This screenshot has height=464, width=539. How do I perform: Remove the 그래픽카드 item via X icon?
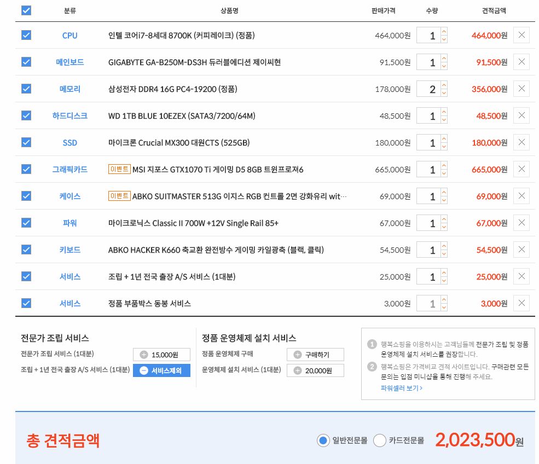pyautogui.click(x=521, y=169)
